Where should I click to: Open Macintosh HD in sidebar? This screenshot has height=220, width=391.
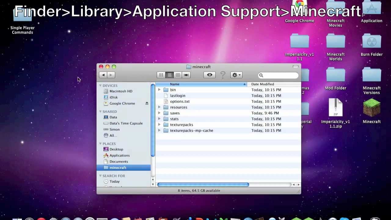point(121,91)
